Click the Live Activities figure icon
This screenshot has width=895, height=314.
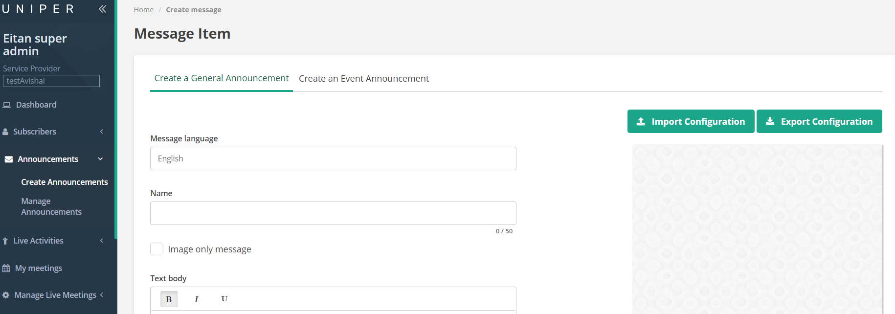(5, 241)
